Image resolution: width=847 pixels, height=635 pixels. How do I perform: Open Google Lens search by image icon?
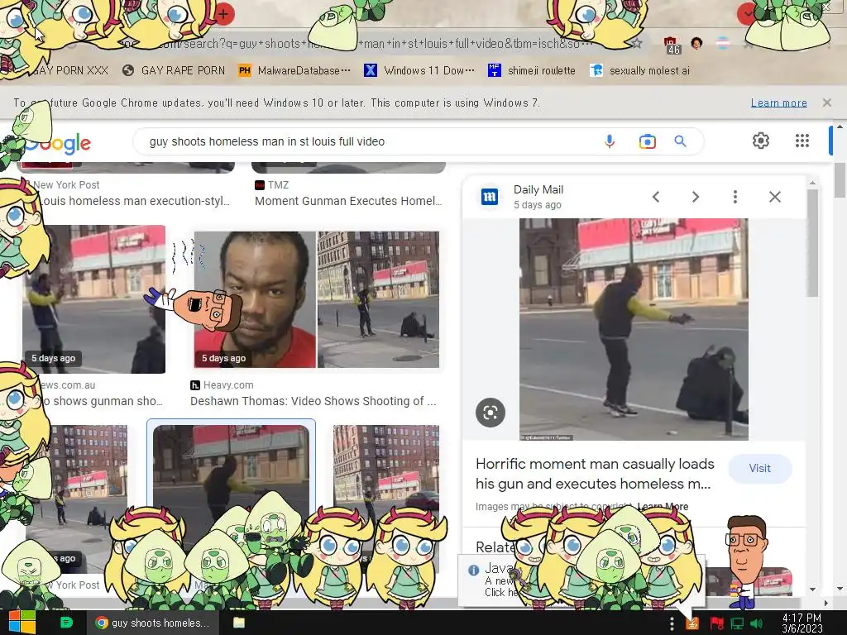[647, 141]
